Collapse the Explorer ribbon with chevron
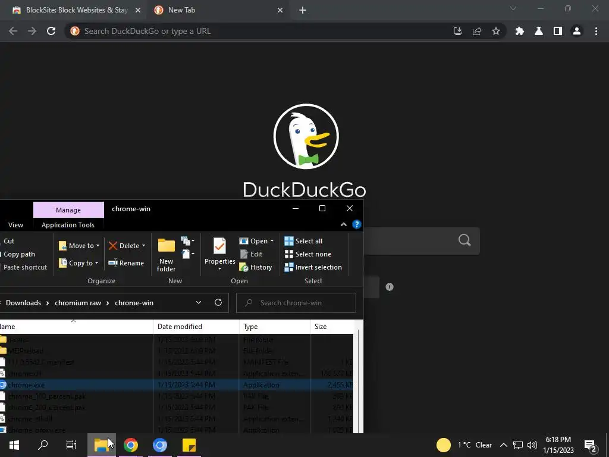Image resolution: width=609 pixels, height=457 pixels. coord(344,224)
